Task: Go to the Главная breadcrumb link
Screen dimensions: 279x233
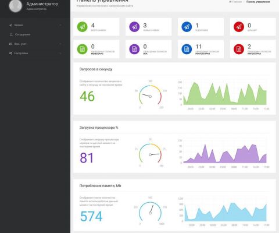Action: pos(237,2)
